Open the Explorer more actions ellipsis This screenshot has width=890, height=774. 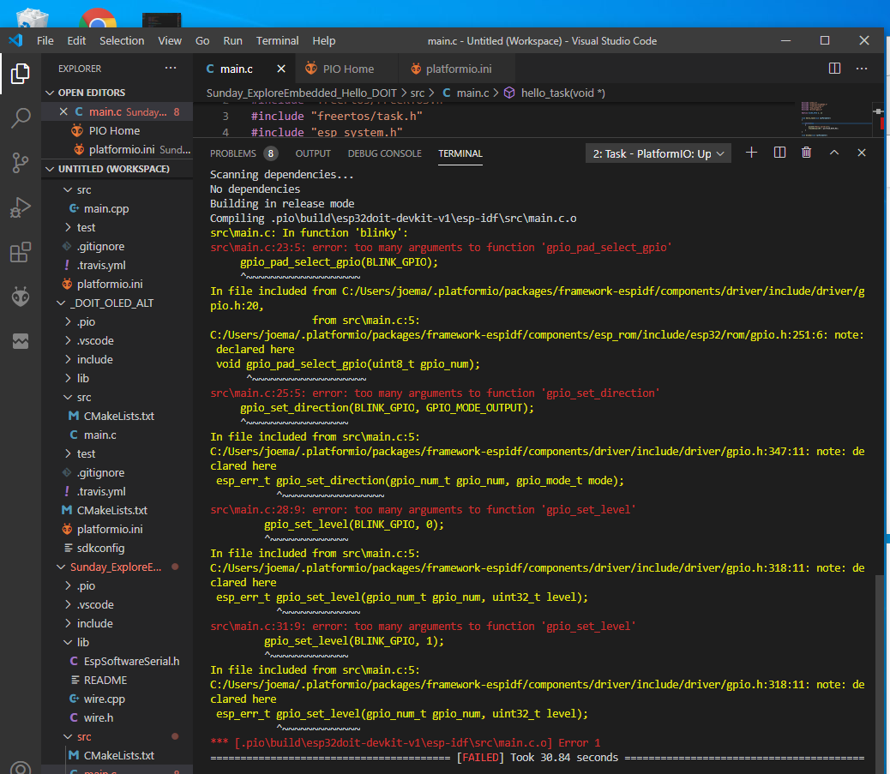pos(171,68)
